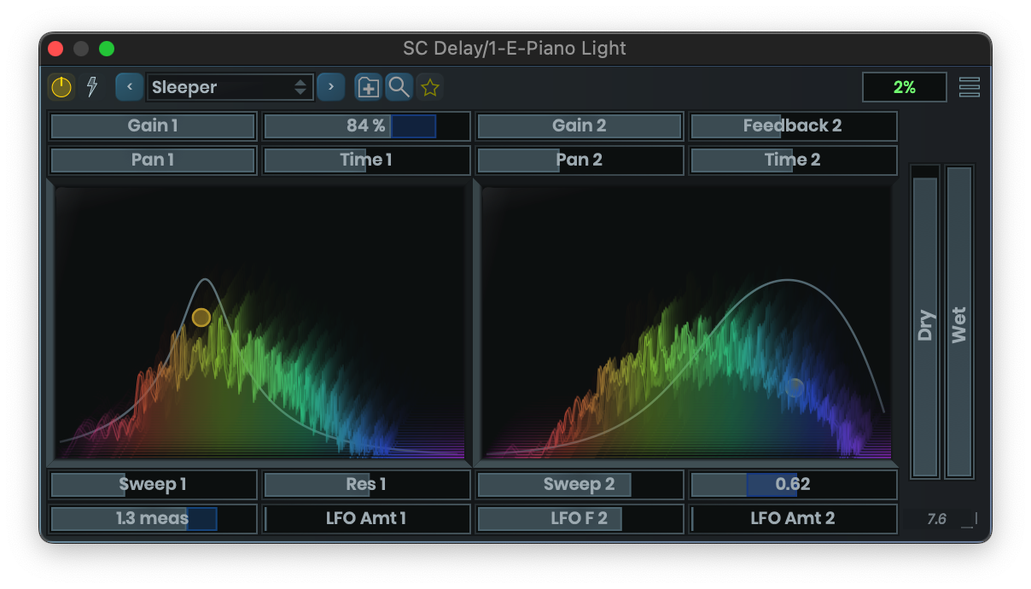Click the green zoom window button
This screenshot has width=1031, height=589.
107,49
